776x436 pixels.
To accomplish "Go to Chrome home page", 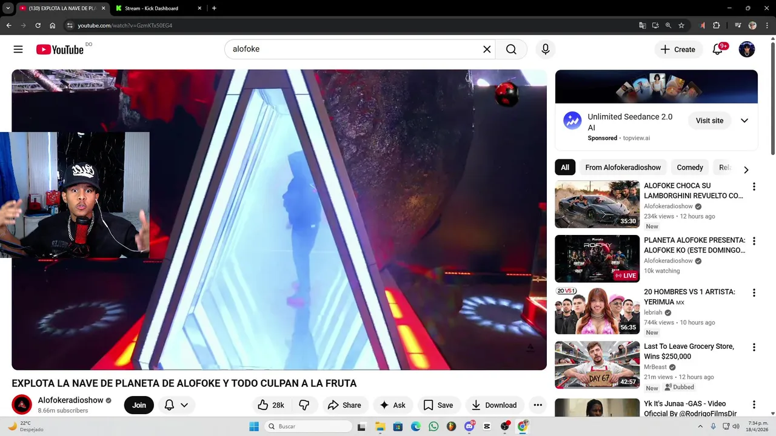I will coord(53,25).
